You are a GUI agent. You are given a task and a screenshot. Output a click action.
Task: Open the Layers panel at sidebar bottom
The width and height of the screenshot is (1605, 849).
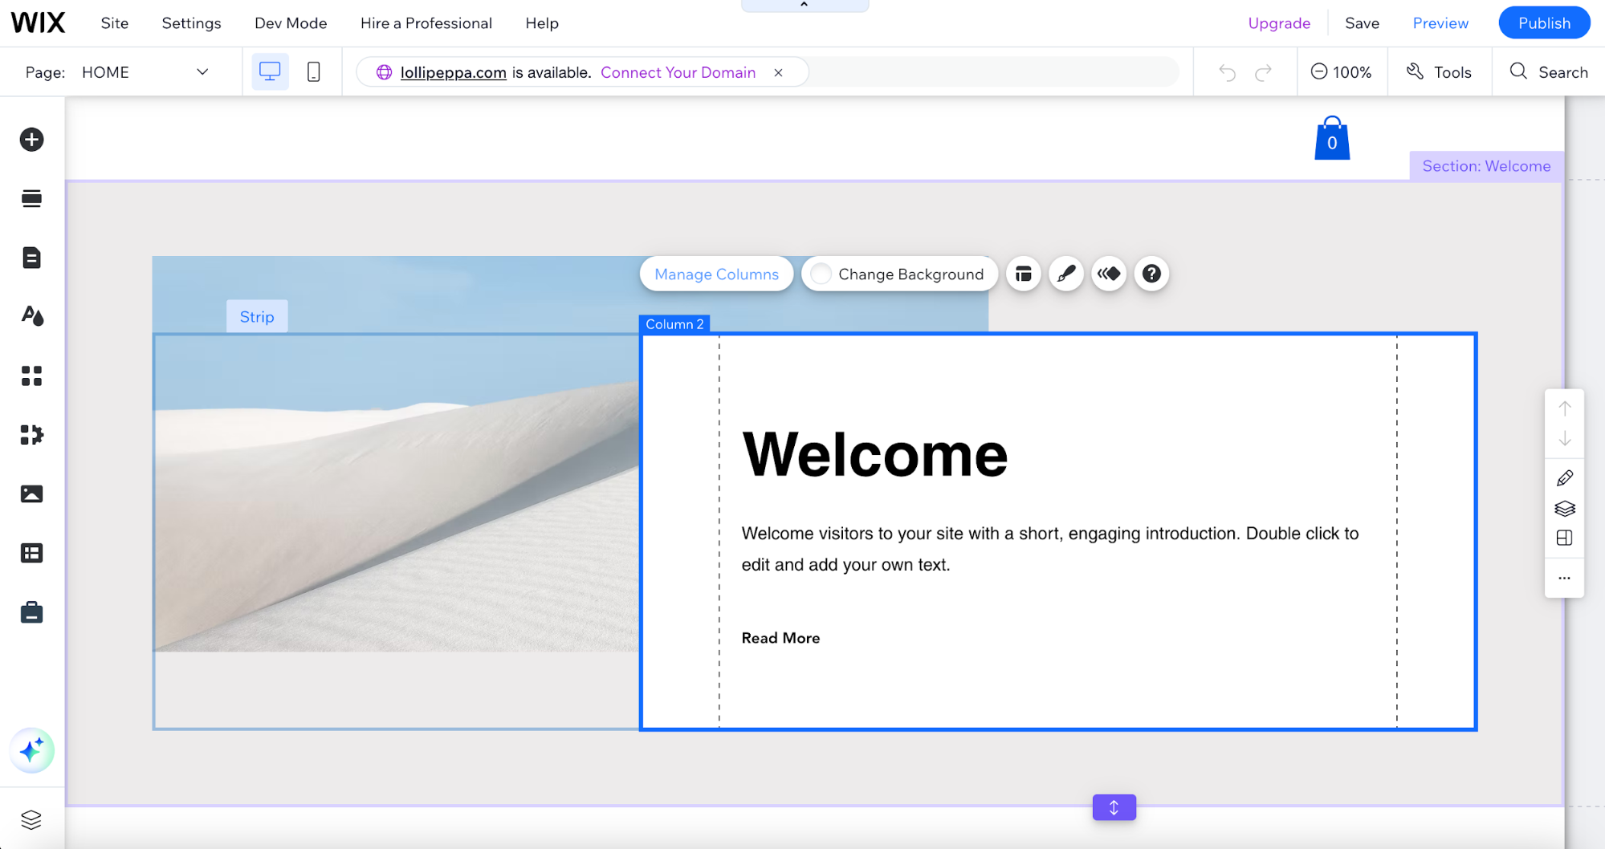[31, 819]
